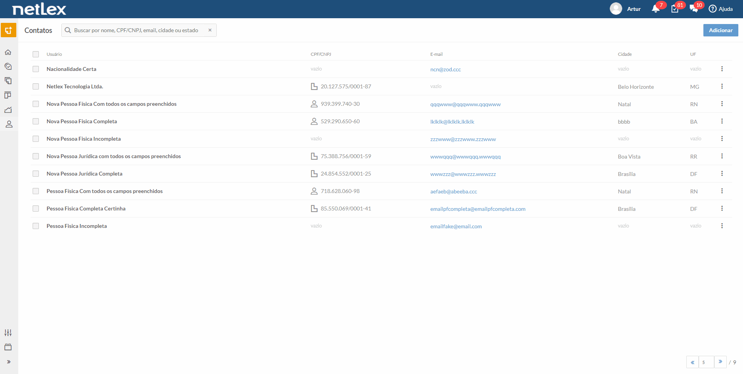This screenshot has width=743, height=374.
Task: Open email link emailfake@email.com
Action: coord(456,226)
